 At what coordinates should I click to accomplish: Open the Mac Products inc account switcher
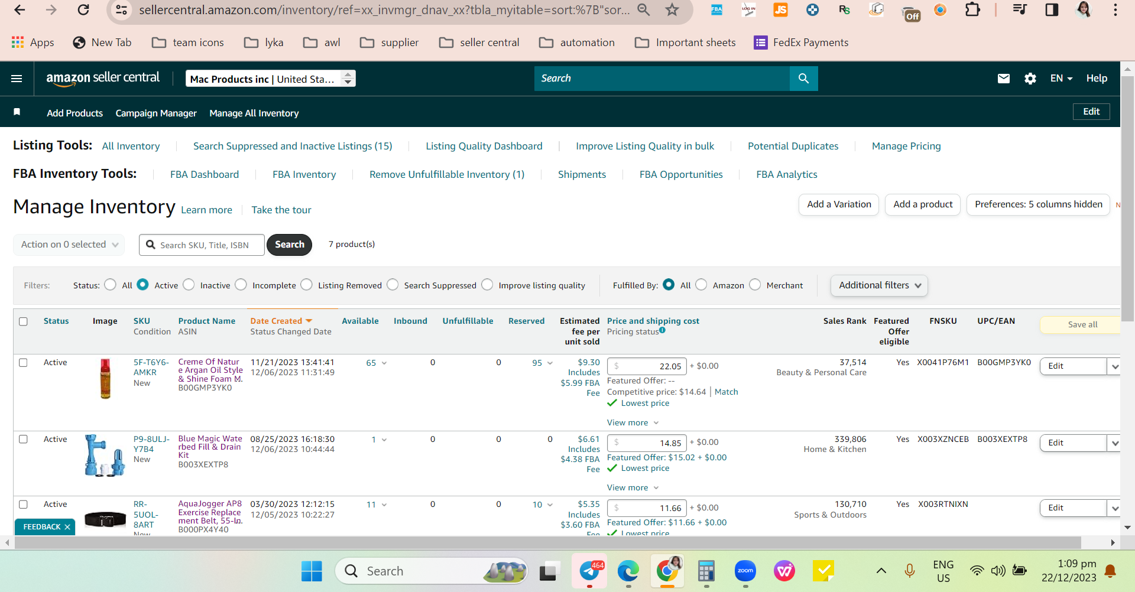pos(271,79)
